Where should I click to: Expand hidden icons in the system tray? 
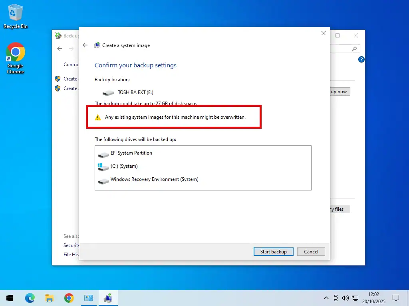(326, 298)
